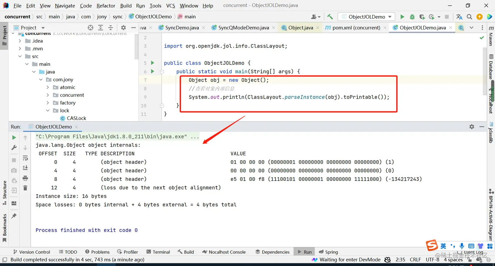Toggle soft-wrap in the Run console
The height and width of the screenshot is (266, 495).
25,158
